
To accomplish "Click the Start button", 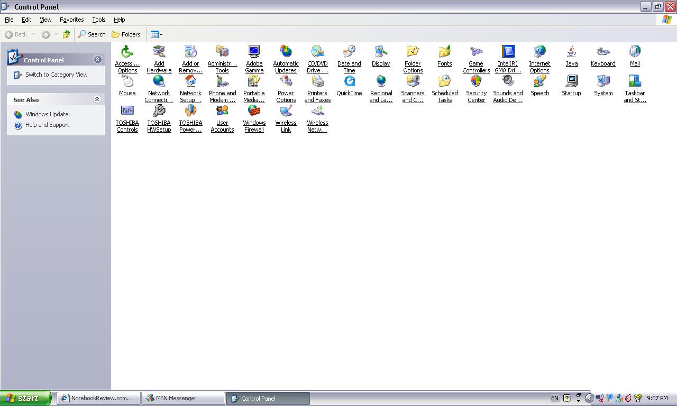I will tap(25, 398).
